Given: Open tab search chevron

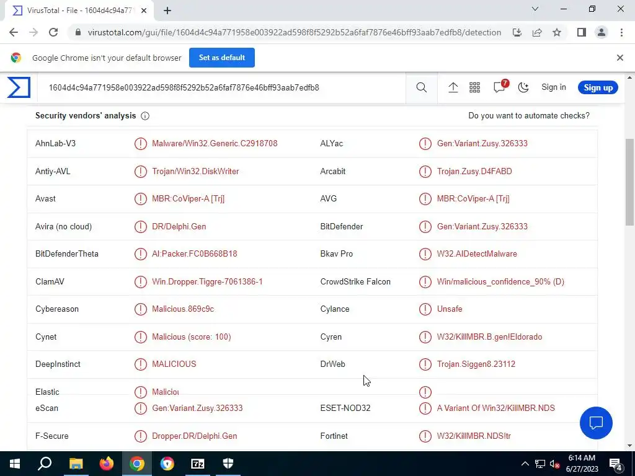Looking at the screenshot, I should [535, 9].
